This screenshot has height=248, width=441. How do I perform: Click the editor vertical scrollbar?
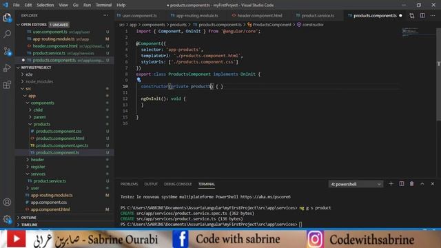[x=438, y=74]
